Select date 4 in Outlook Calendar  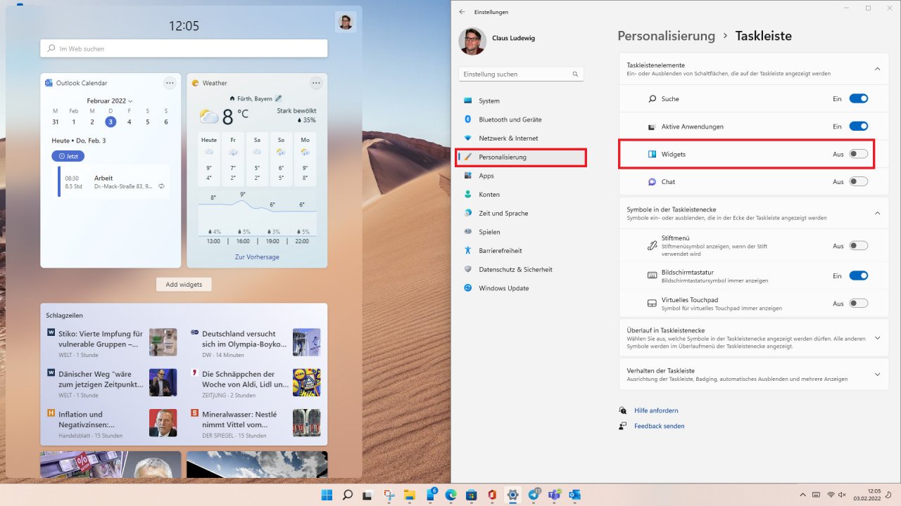tap(129, 122)
